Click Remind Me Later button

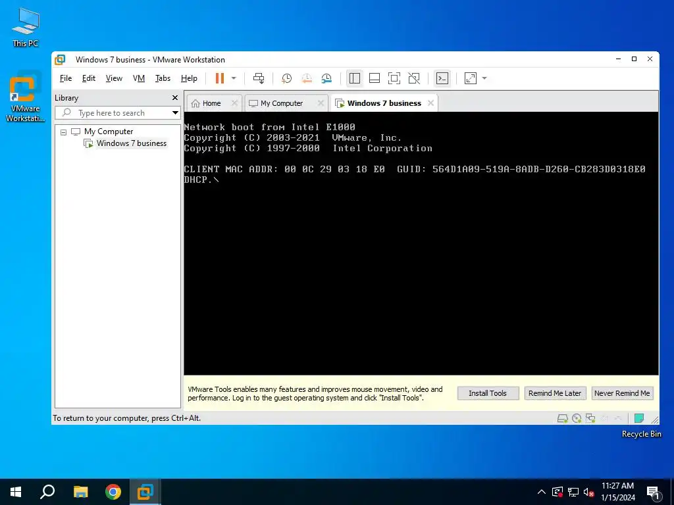coord(555,393)
